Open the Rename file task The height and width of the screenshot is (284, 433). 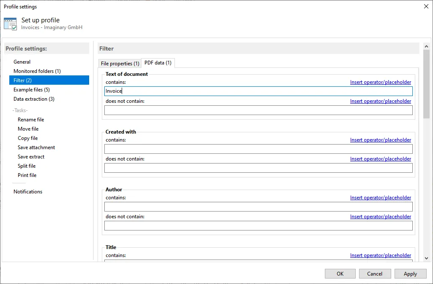pyautogui.click(x=30, y=119)
